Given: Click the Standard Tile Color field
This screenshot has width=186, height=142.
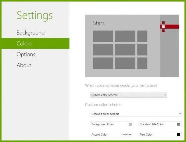Looking at the screenshot, I should [160, 124].
